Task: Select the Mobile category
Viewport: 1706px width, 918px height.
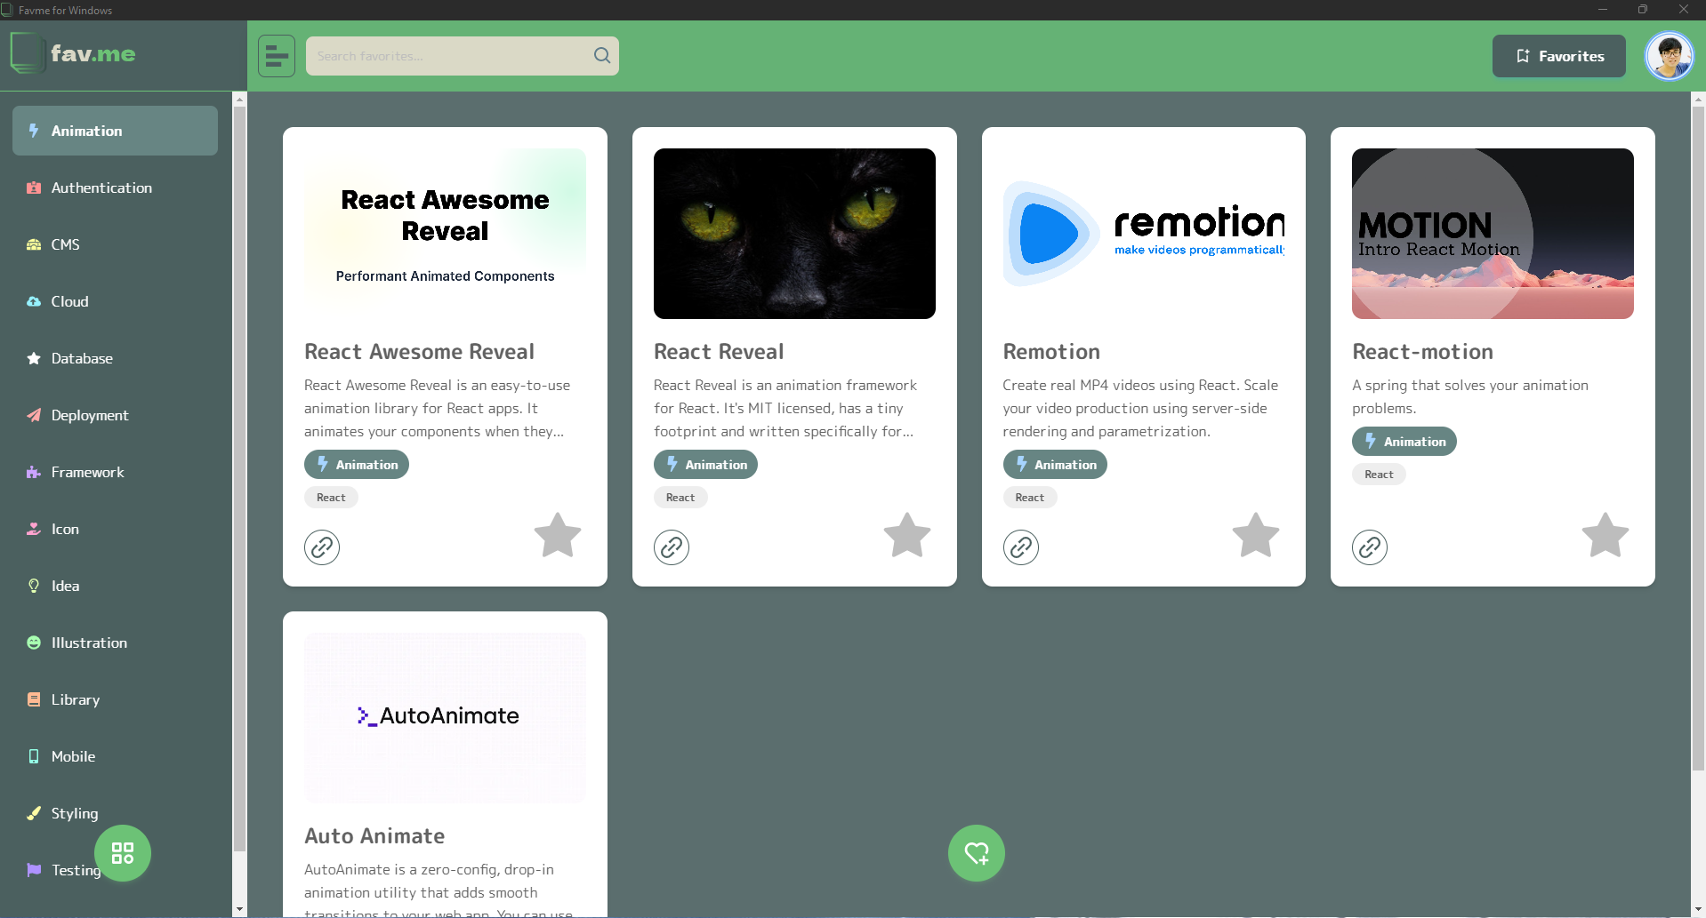Action: click(x=72, y=756)
